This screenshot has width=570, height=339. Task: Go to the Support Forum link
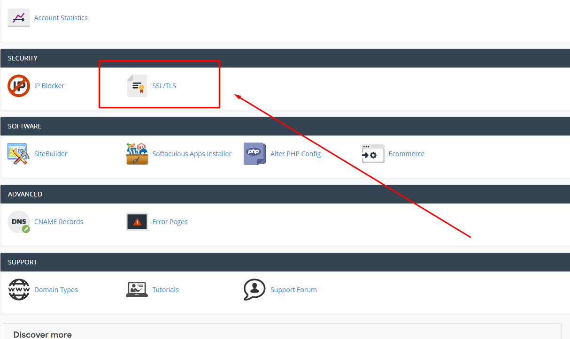[x=293, y=290]
